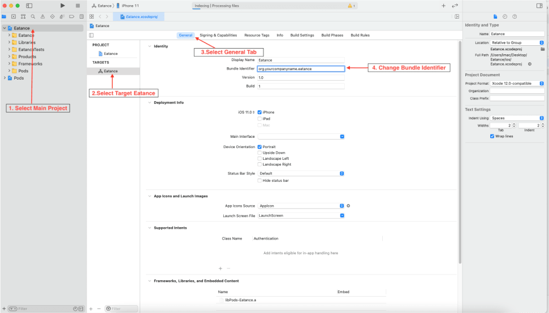Uncheck the Portrait orientation checkbox
This screenshot has height=313, width=549.
pos(260,147)
